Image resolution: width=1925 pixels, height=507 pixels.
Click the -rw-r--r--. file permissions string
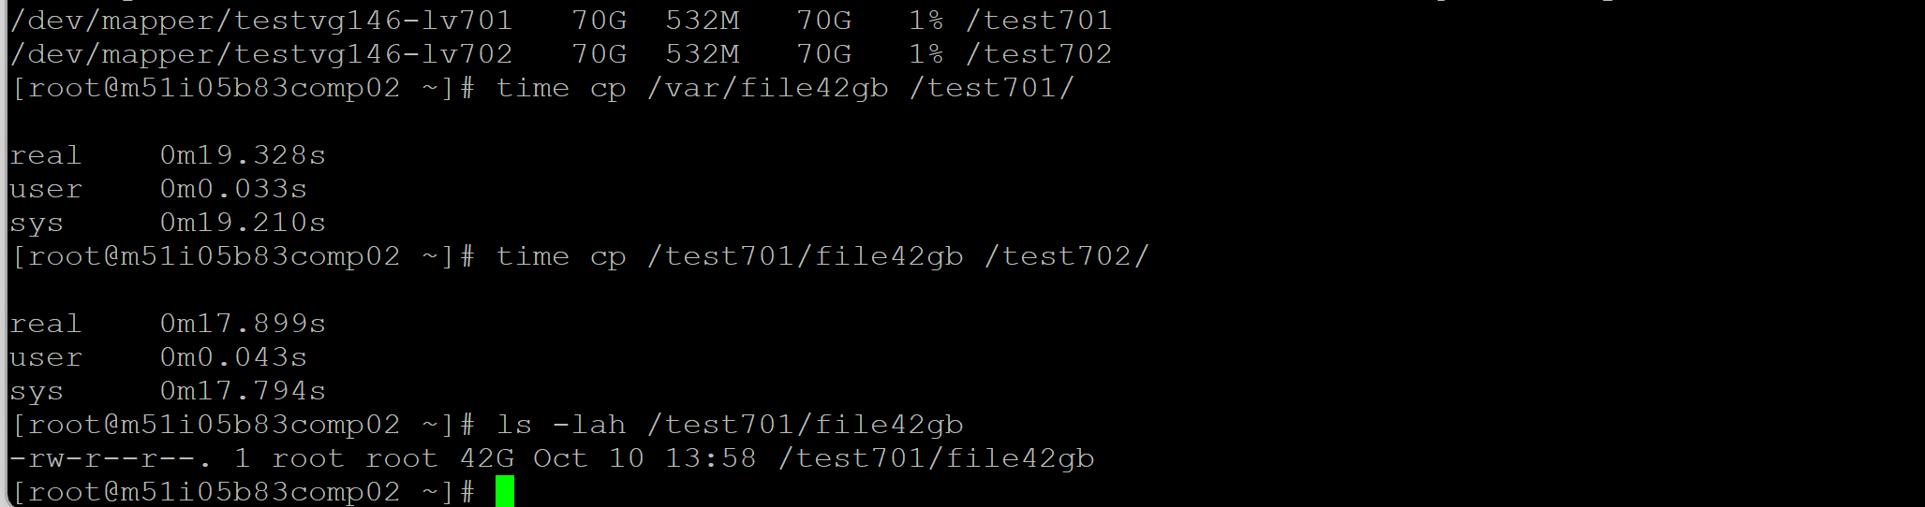tap(111, 458)
